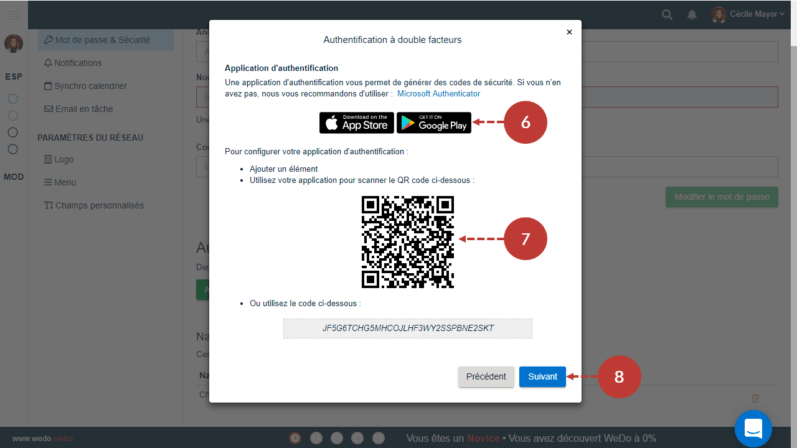Viewport: 797px width, 448px height.
Task: Click the Suivant button
Action: pos(542,376)
